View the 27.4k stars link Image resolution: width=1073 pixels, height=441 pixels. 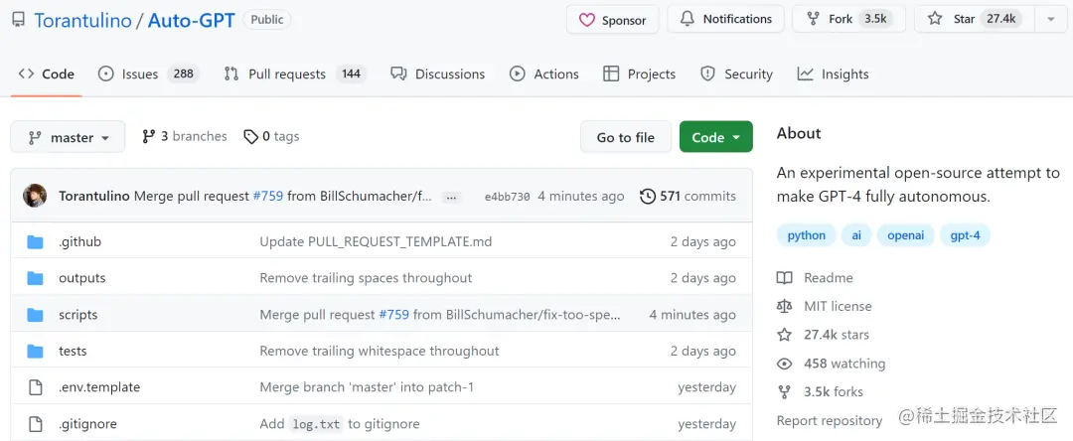[824, 335]
